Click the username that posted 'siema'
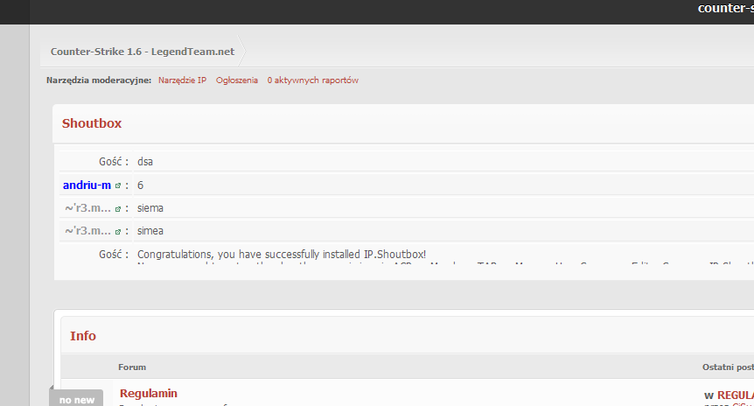Viewport: 754px width, 406px height. (87, 208)
